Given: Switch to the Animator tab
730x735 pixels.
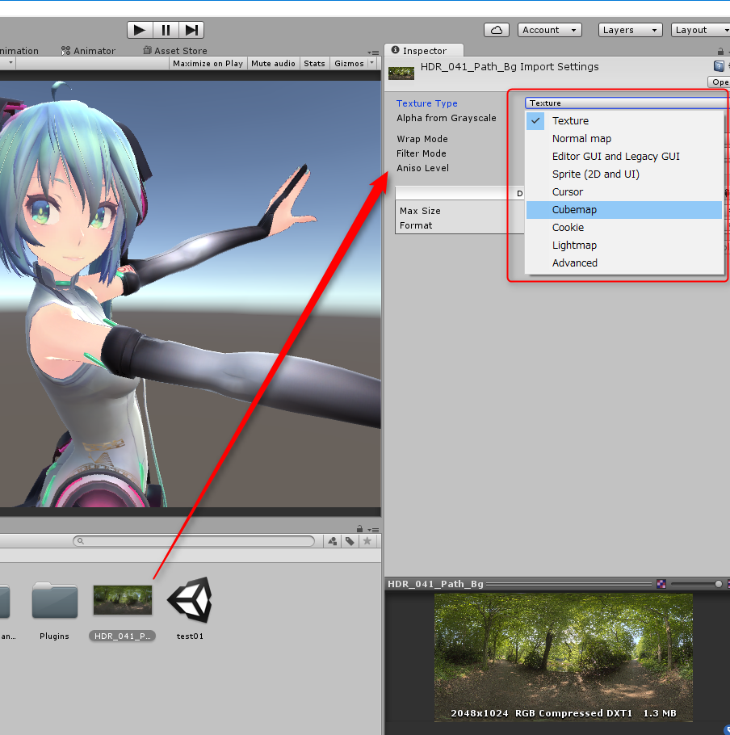Looking at the screenshot, I should click(x=89, y=51).
